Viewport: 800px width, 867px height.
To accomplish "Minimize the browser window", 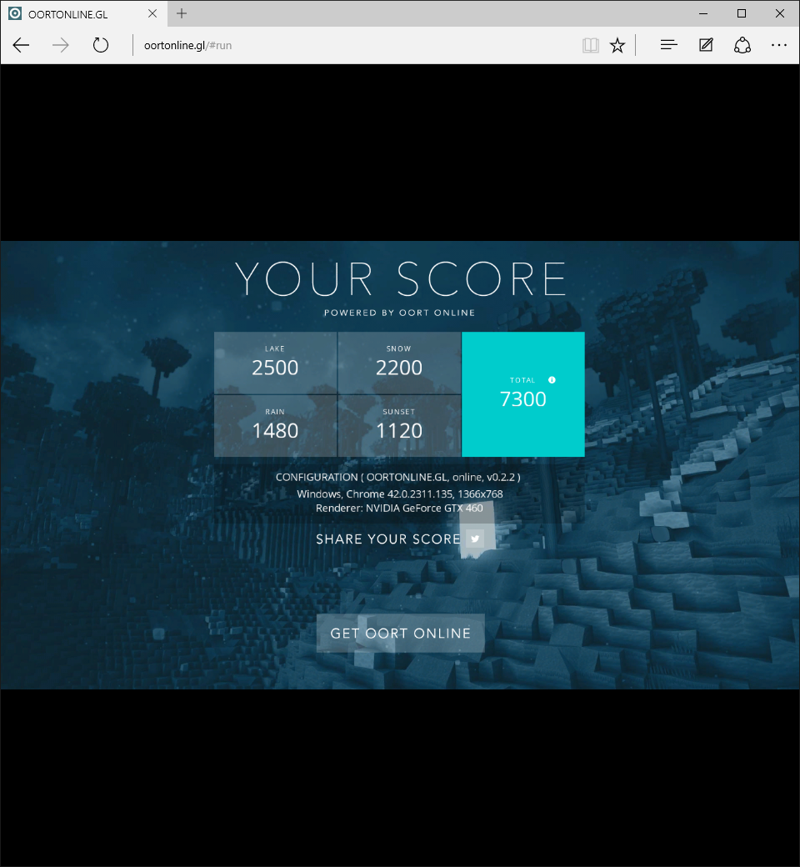I will (703, 14).
